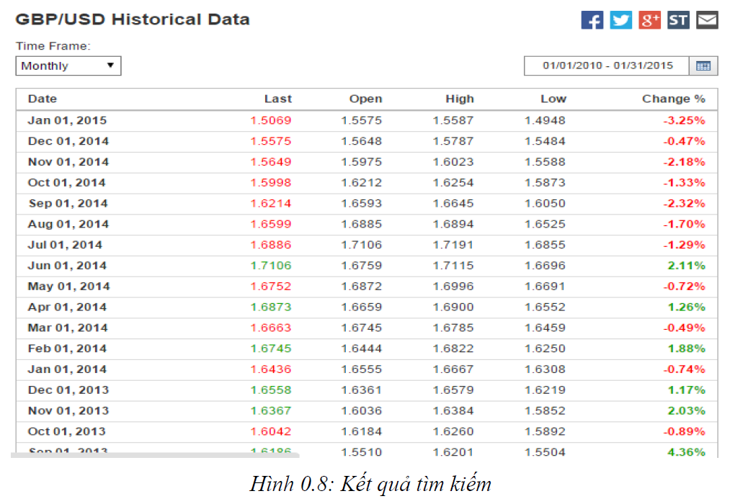
Task: Click the StockTwits ST share icon
Action: pos(678,20)
